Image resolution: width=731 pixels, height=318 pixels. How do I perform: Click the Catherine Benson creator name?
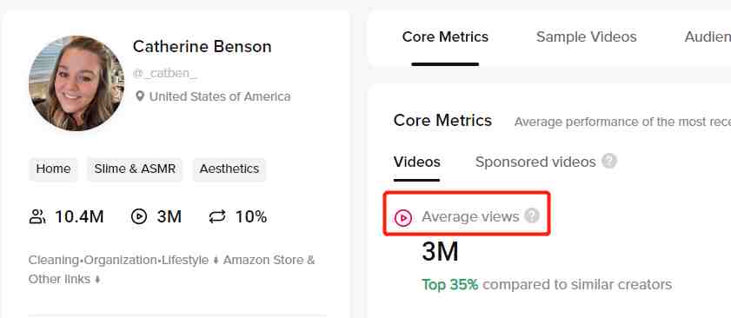tap(202, 47)
